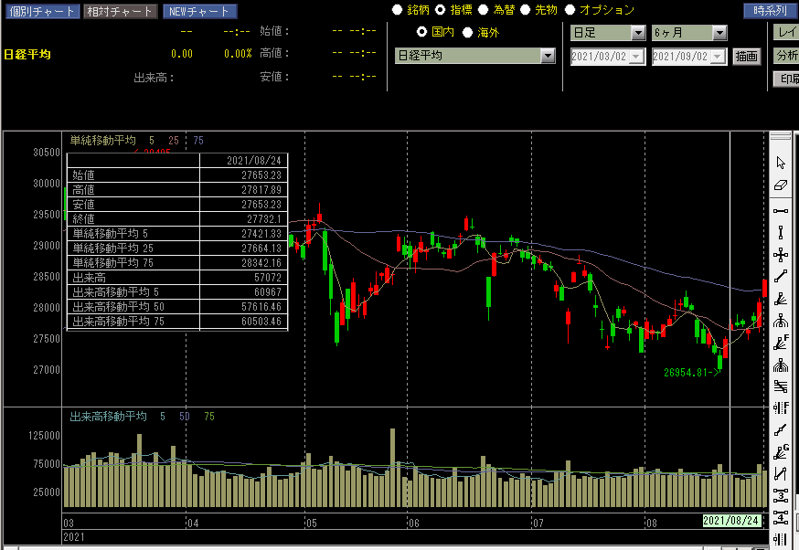Select the diagonal trend line tool

(x=781, y=276)
